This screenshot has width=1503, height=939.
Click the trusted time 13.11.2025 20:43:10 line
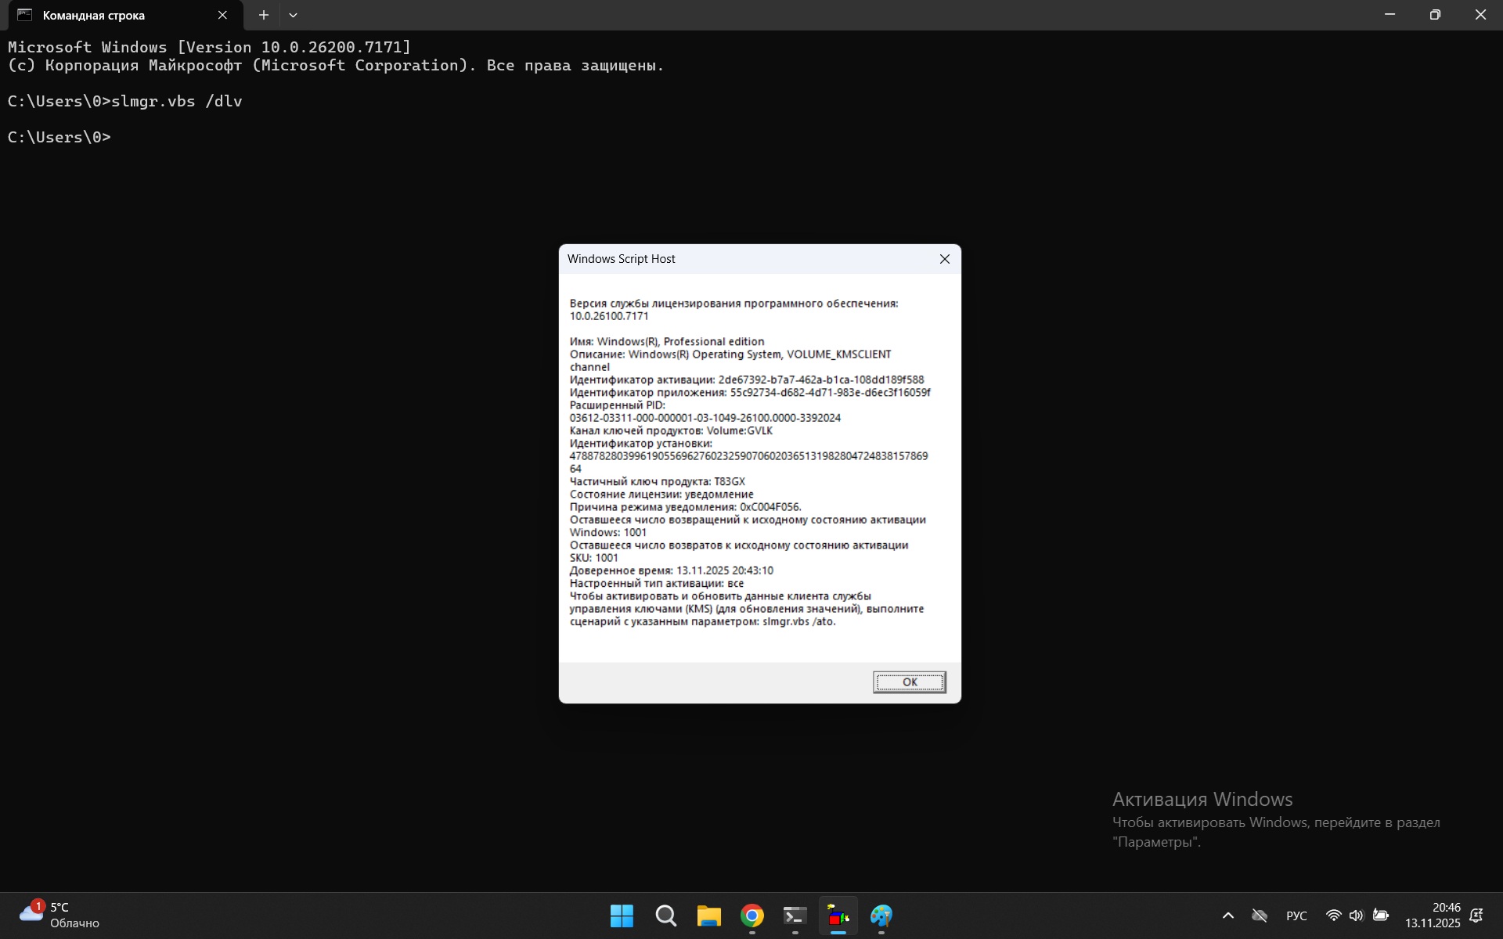pos(671,570)
